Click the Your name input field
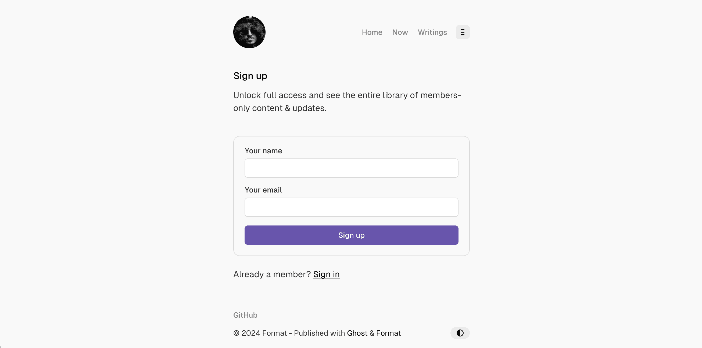This screenshot has height=348, width=702. 351,168
